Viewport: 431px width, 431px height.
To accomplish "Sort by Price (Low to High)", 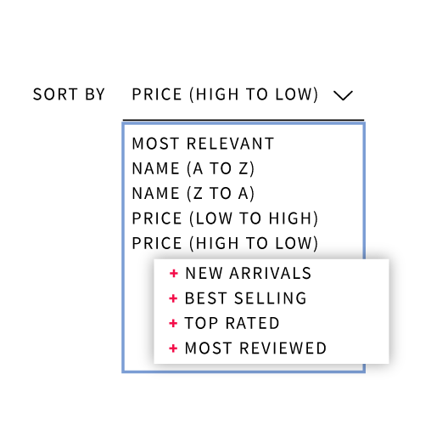I will pos(225,218).
